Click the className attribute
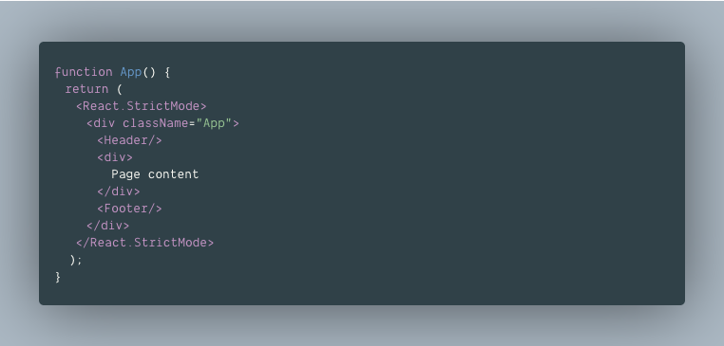The image size is (724, 346). 156,123
